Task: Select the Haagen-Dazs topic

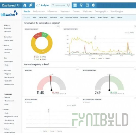Action: 9,84
